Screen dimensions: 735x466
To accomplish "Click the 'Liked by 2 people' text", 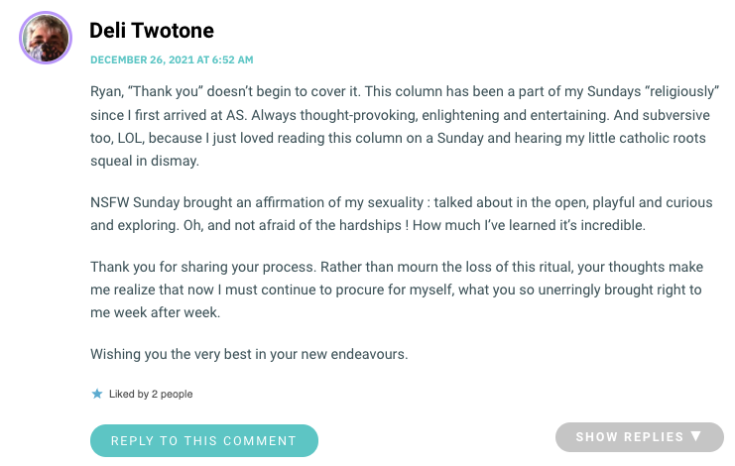I will (151, 394).
